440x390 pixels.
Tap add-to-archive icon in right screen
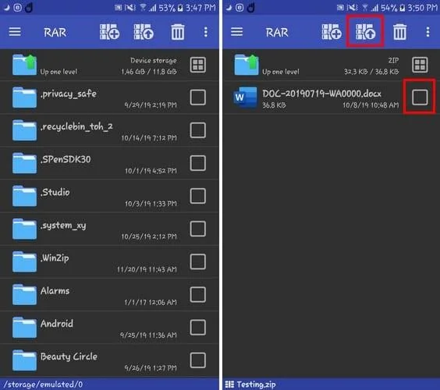click(332, 32)
